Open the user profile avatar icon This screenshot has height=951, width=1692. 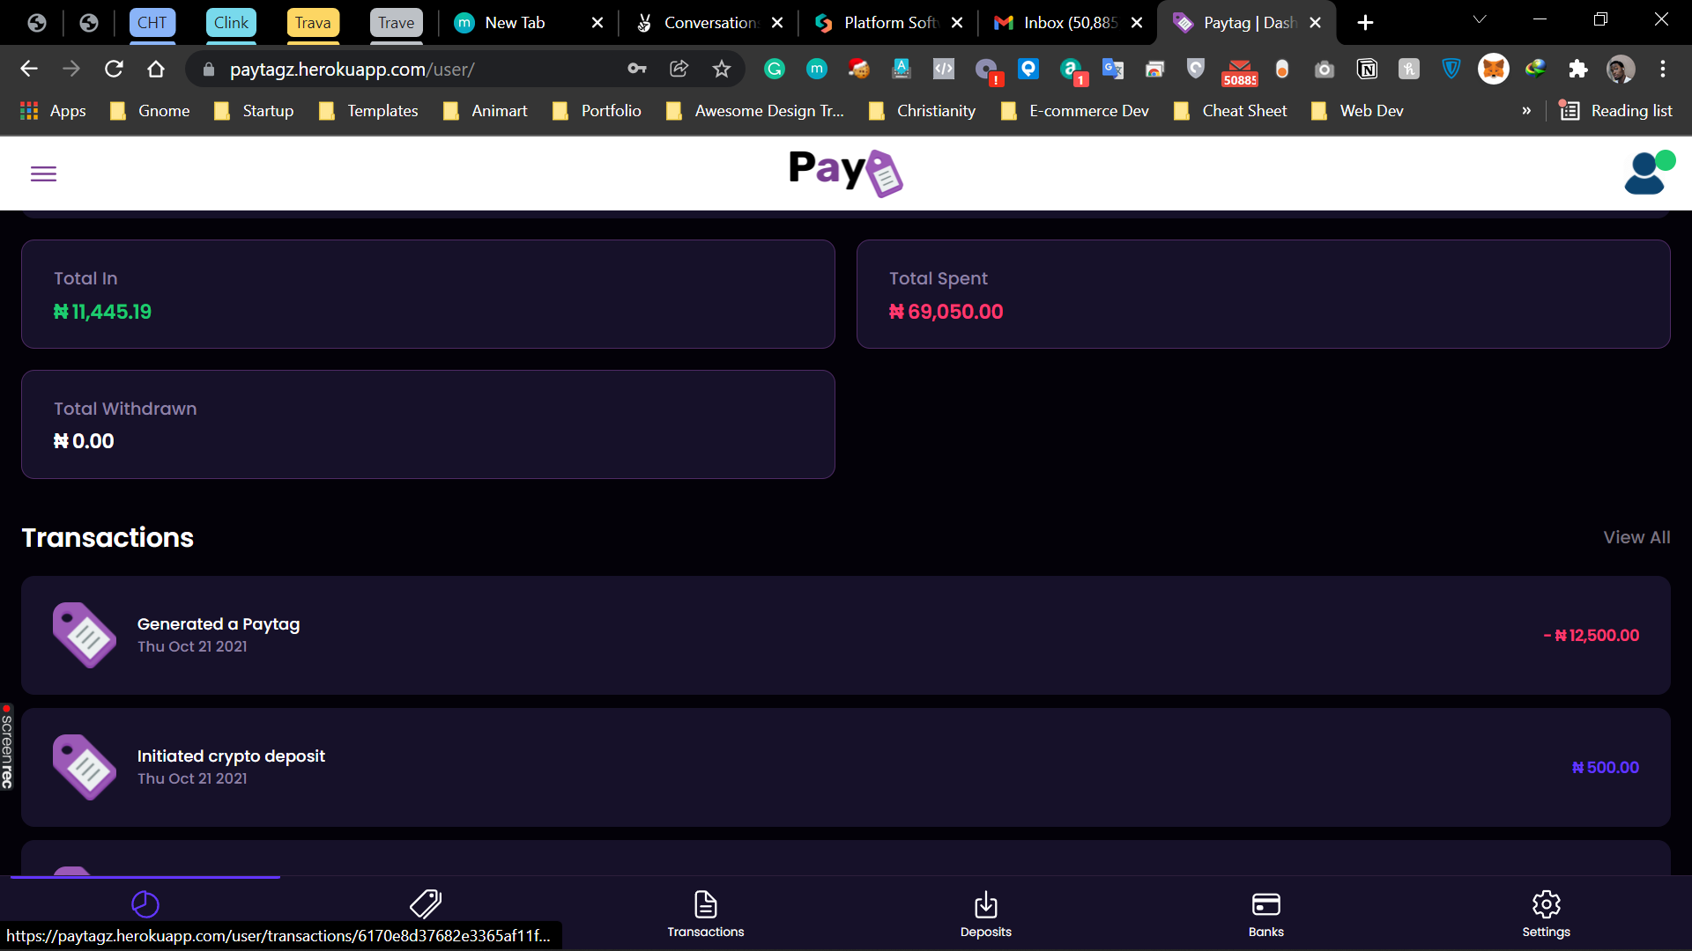[1648, 173]
